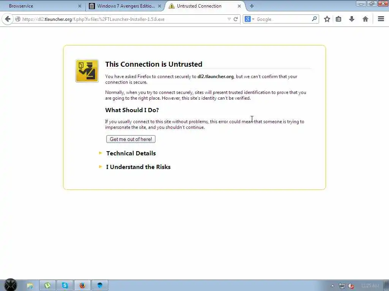
Task: Open the blue app after Firefox in taskbar
Action: [100, 286]
